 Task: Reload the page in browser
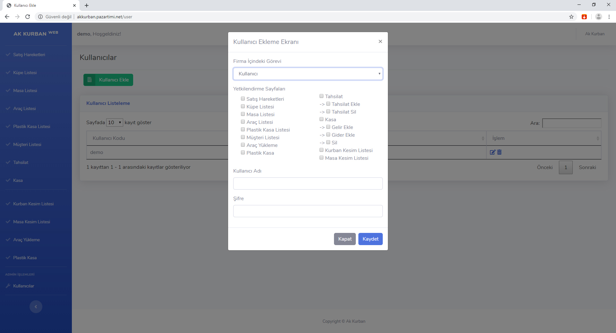(28, 17)
